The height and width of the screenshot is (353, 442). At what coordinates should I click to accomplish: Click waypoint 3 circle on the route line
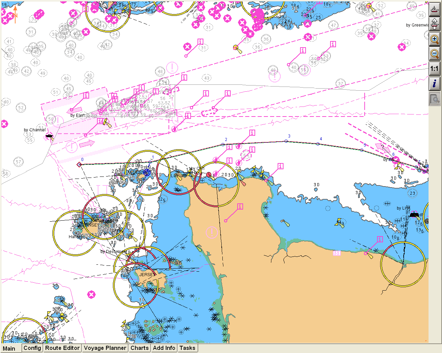[x=286, y=141]
